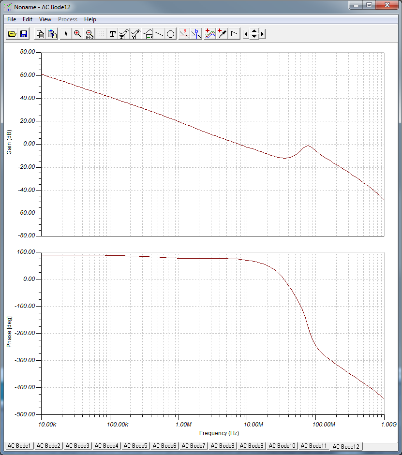Switch to the AC Bode11 tab
Screen dimensions: 402x455
click(x=314, y=446)
